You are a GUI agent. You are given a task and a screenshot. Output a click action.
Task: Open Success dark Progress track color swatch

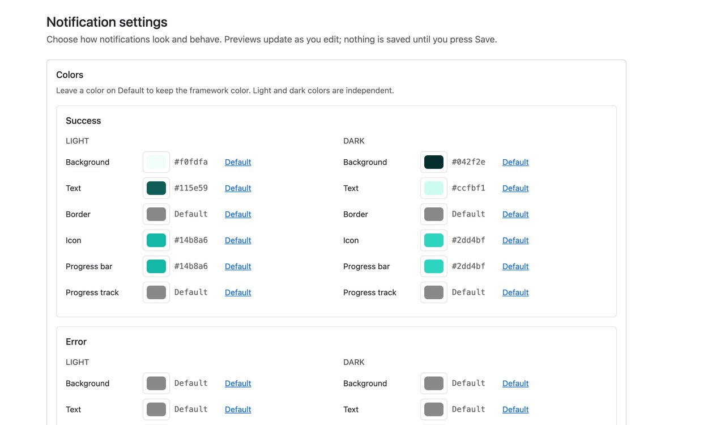434,292
